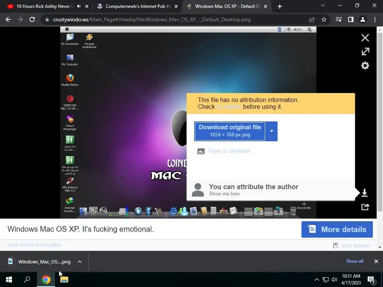Open the Windows Start menu

pos(9,280)
